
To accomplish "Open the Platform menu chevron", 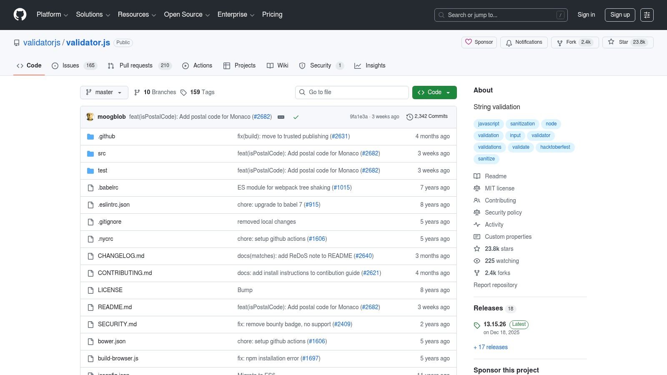I will 66,15.
